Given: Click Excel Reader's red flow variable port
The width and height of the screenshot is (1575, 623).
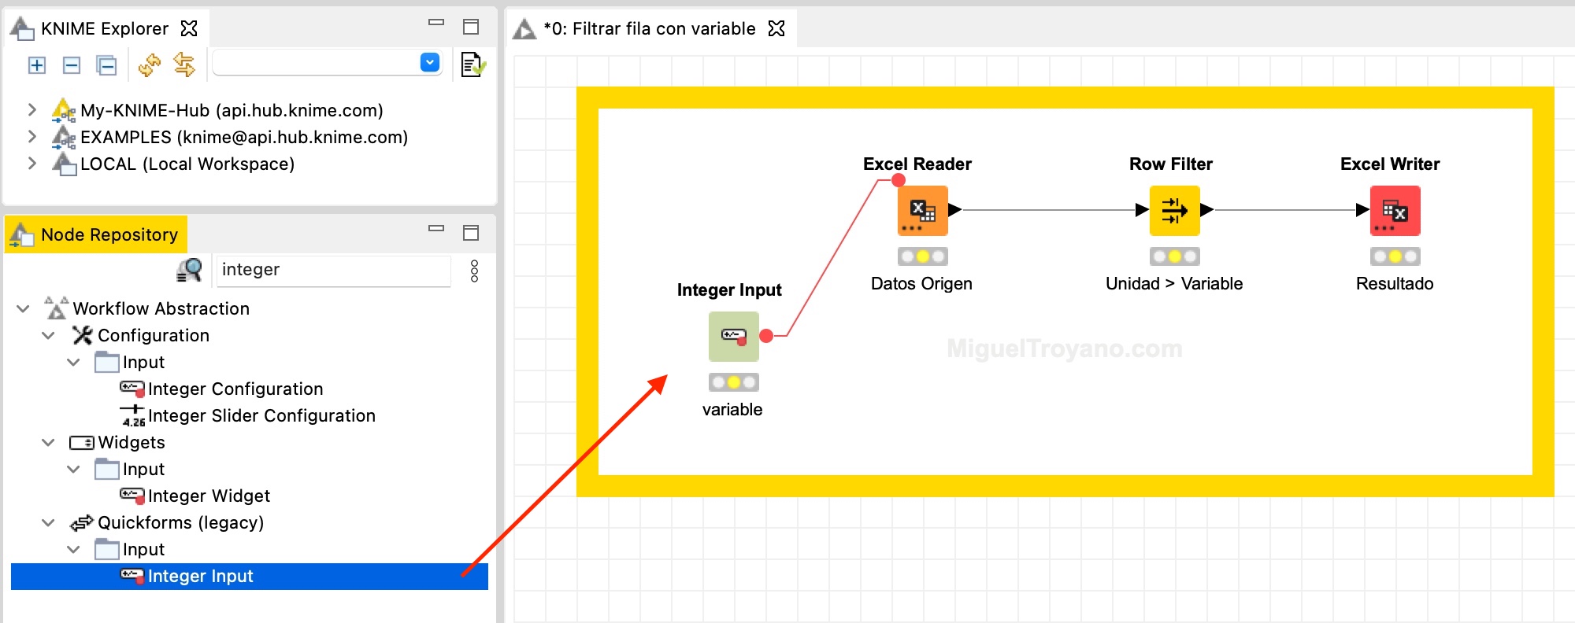Looking at the screenshot, I should [x=899, y=180].
